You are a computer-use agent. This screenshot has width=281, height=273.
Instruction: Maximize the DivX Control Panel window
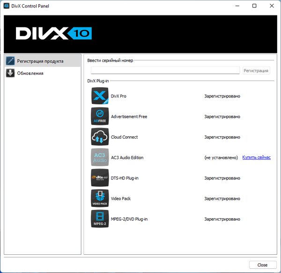click(x=254, y=6)
